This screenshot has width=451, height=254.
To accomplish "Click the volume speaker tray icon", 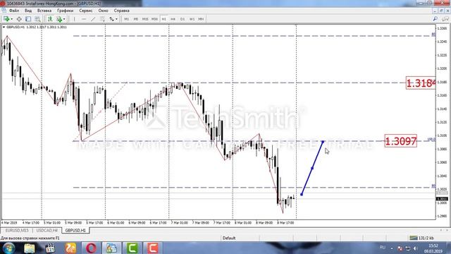I will (x=415, y=248).
